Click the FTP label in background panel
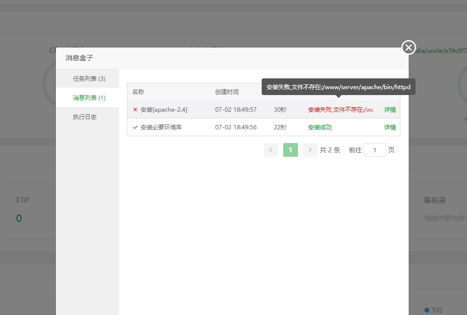This screenshot has width=467, height=315. (x=23, y=200)
